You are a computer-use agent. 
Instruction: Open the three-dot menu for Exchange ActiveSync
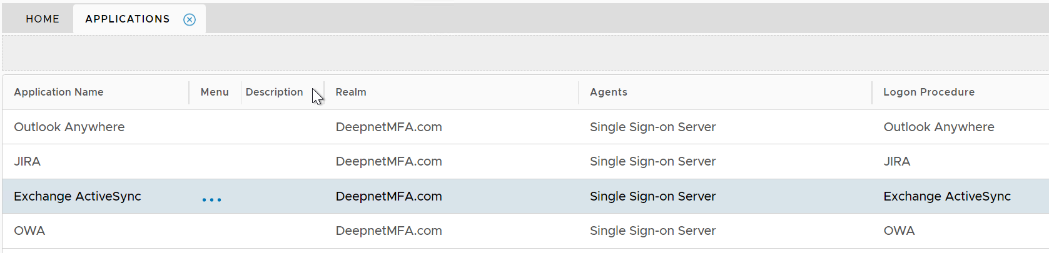click(x=211, y=200)
